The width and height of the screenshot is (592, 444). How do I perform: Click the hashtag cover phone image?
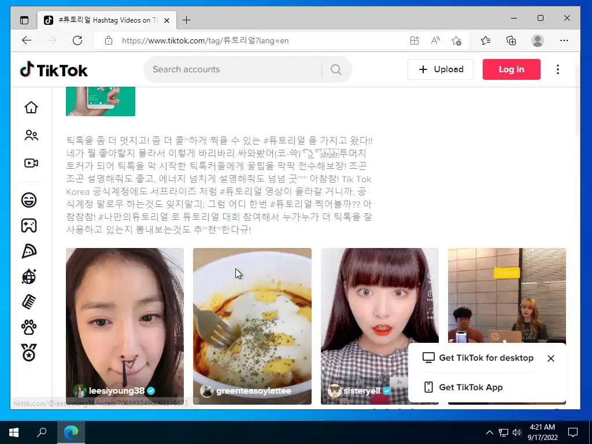point(101,101)
